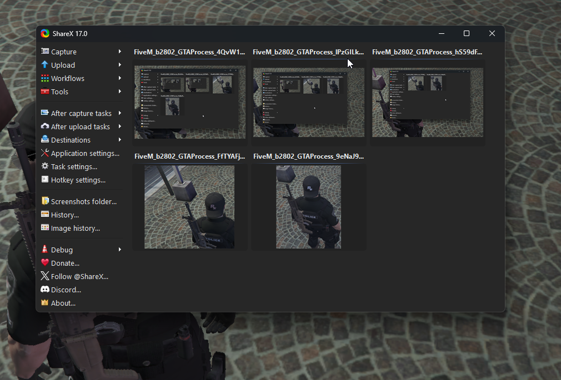Open the After capture tasks menu
The height and width of the screenshot is (380, 561).
(x=81, y=113)
